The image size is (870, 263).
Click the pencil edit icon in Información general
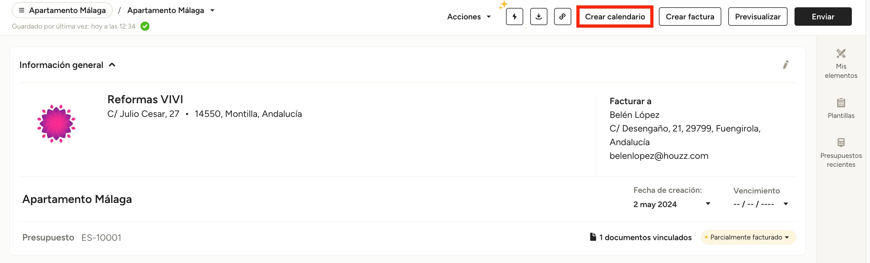click(786, 65)
